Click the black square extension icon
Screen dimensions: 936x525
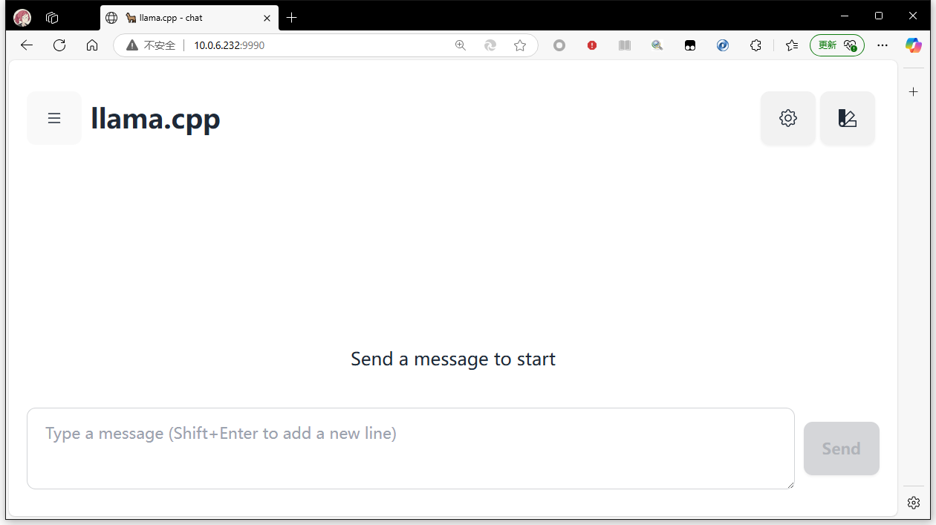690,45
